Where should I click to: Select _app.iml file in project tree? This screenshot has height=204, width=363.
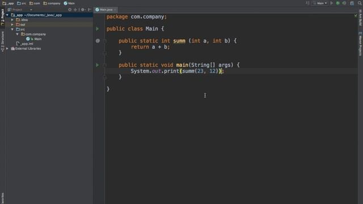(25, 44)
